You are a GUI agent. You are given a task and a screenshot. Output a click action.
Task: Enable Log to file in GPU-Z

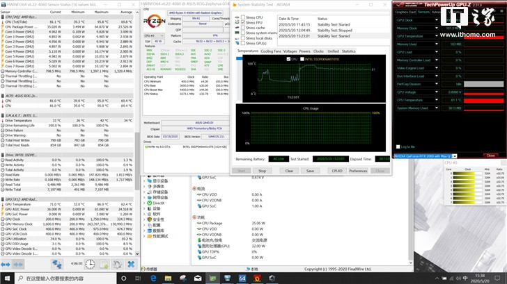tap(398, 147)
